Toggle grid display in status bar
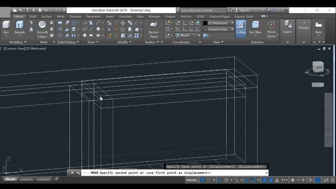 203,180
